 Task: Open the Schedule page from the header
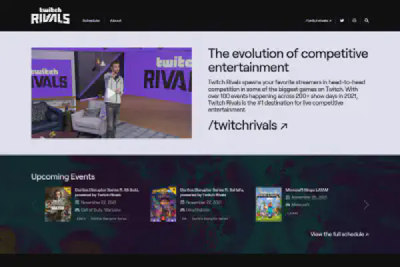pos(91,21)
